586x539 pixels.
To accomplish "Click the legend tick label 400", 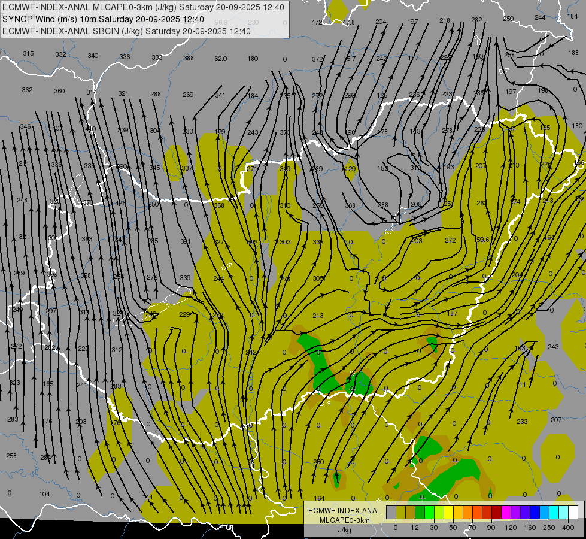I will coord(568,528).
